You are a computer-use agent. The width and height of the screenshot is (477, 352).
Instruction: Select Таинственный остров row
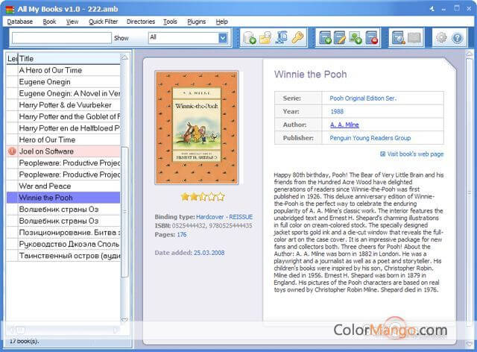[63, 256]
